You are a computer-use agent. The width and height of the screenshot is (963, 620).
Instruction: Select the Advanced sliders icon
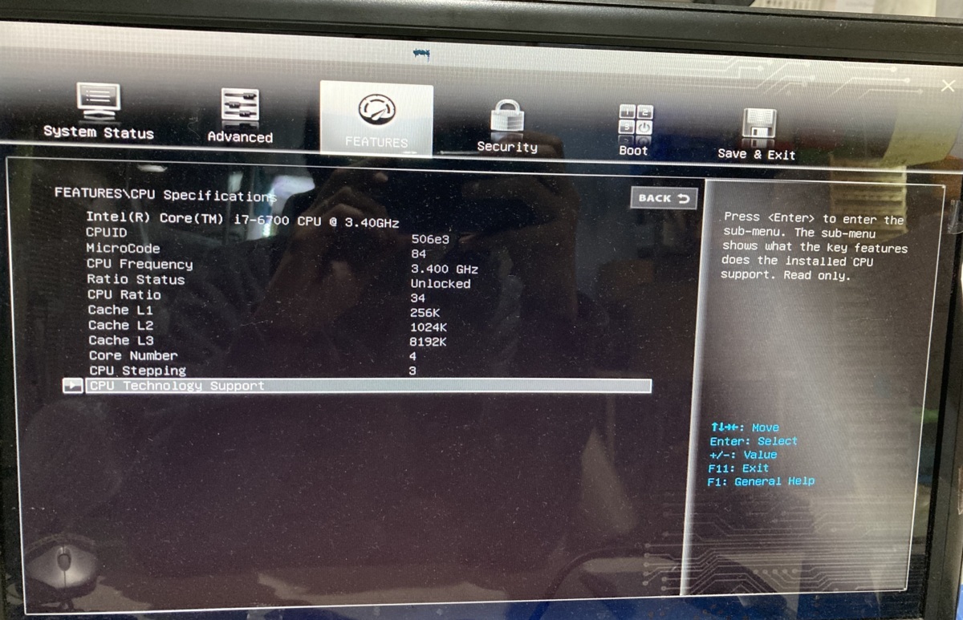(x=240, y=107)
